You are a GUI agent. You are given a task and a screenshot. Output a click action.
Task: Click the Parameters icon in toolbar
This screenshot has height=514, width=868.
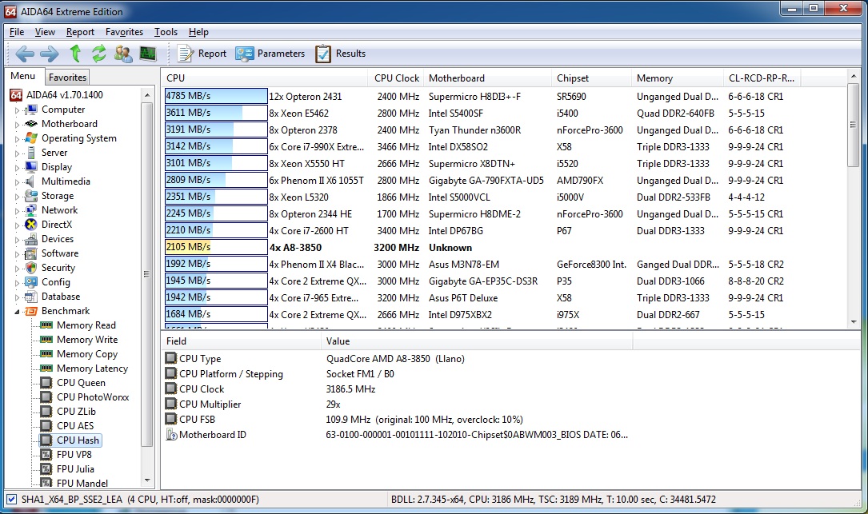pos(243,54)
